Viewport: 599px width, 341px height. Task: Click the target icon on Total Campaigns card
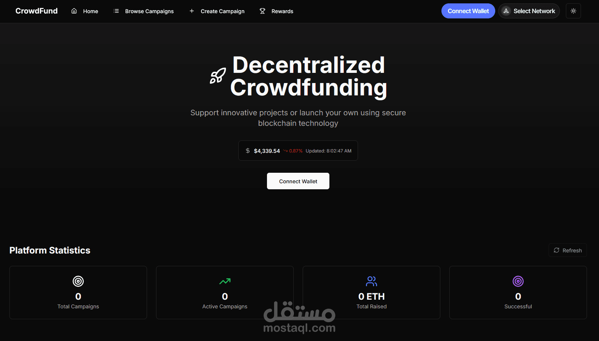click(78, 281)
